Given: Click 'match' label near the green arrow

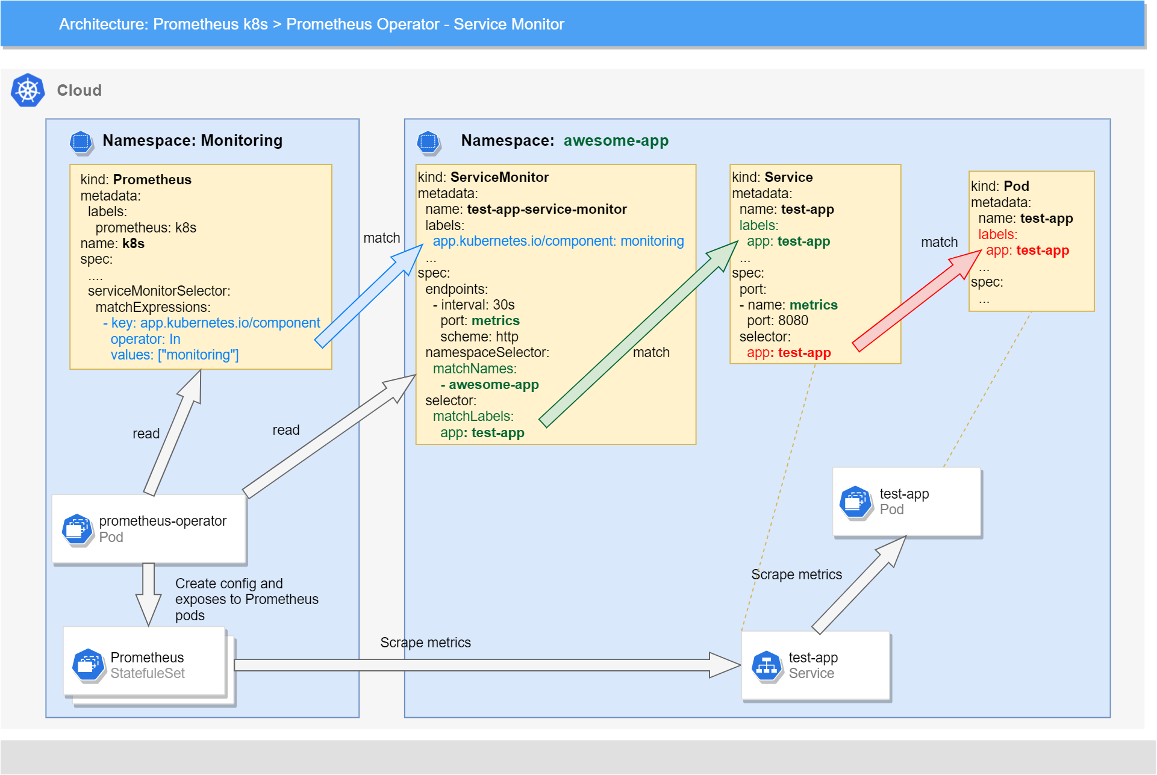Looking at the screenshot, I should 651,352.
